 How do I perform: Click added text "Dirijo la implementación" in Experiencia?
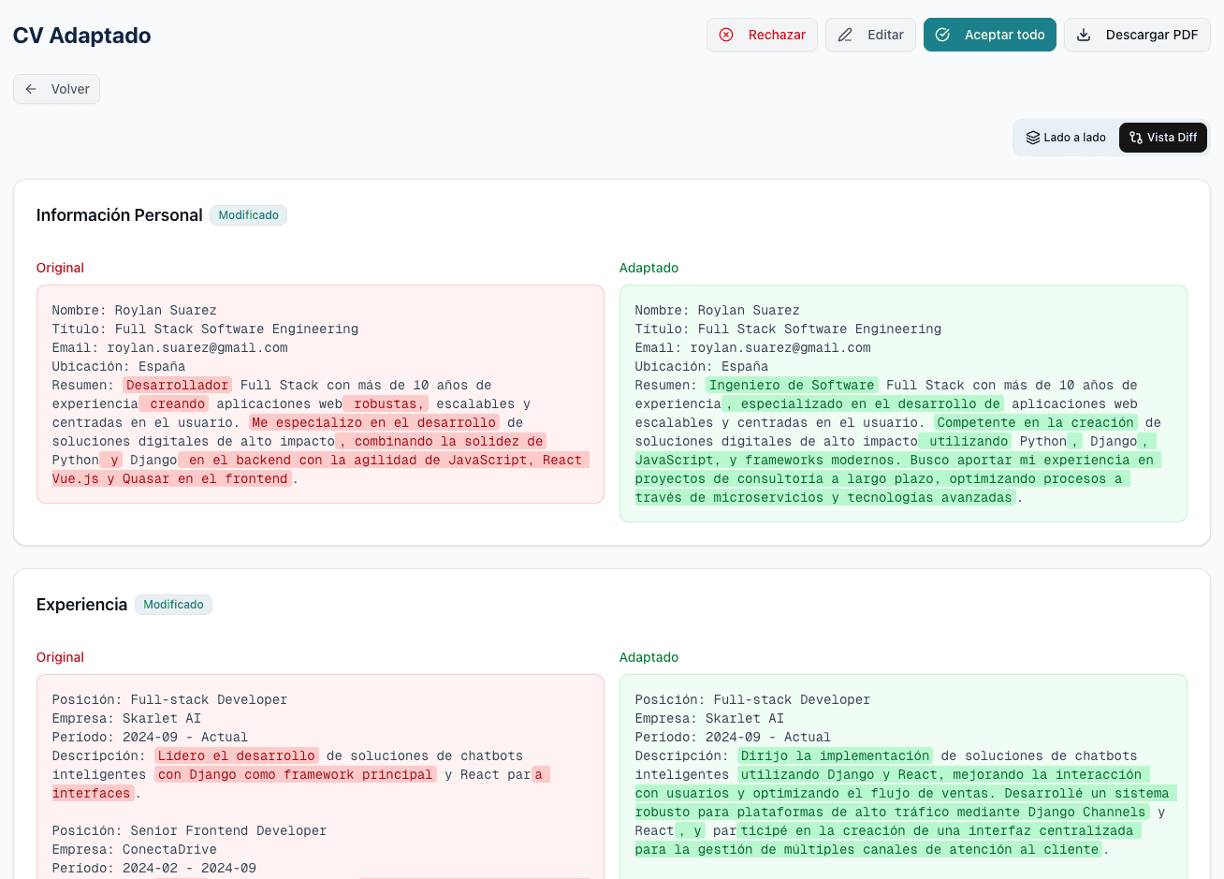[x=835, y=755]
